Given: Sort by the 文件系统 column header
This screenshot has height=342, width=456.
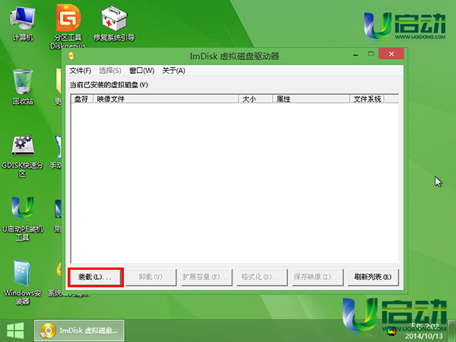Looking at the screenshot, I should tap(367, 99).
